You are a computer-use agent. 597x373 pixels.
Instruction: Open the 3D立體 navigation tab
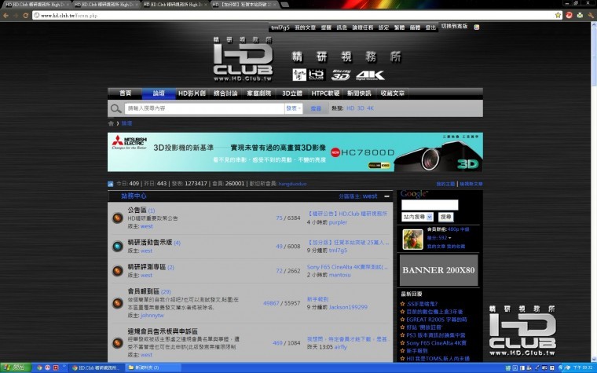[x=292, y=93]
